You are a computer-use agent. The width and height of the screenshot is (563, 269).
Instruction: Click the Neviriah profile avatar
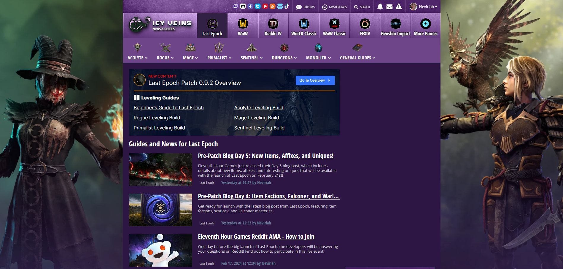413,7
